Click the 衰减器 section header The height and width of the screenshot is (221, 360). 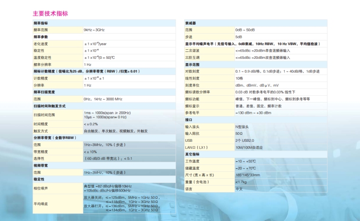click(190, 23)
